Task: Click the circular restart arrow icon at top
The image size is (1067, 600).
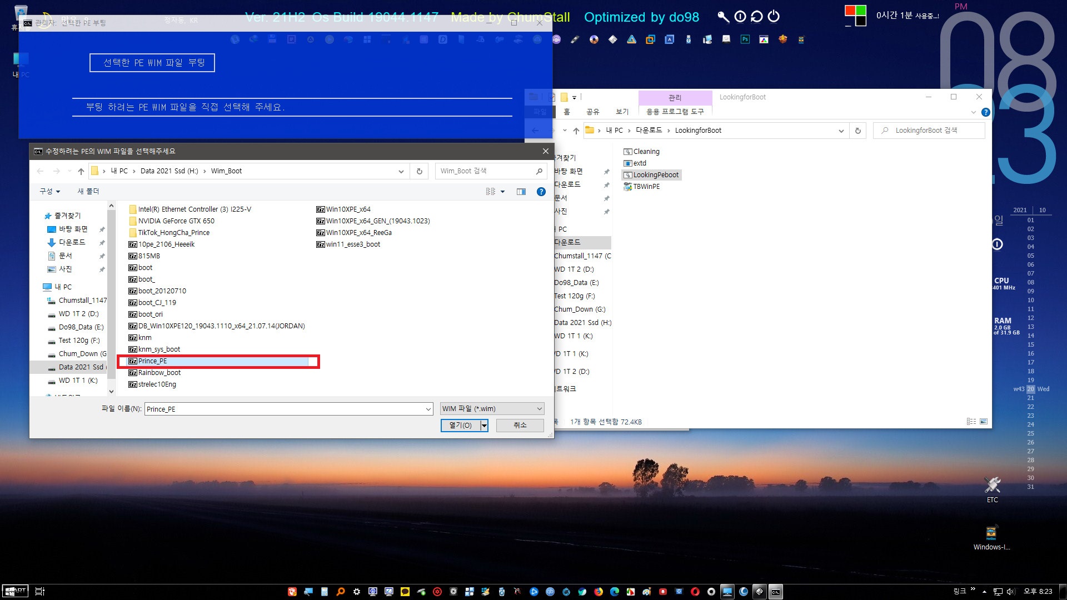Action: pyautogui.click(x=756, y=17)
